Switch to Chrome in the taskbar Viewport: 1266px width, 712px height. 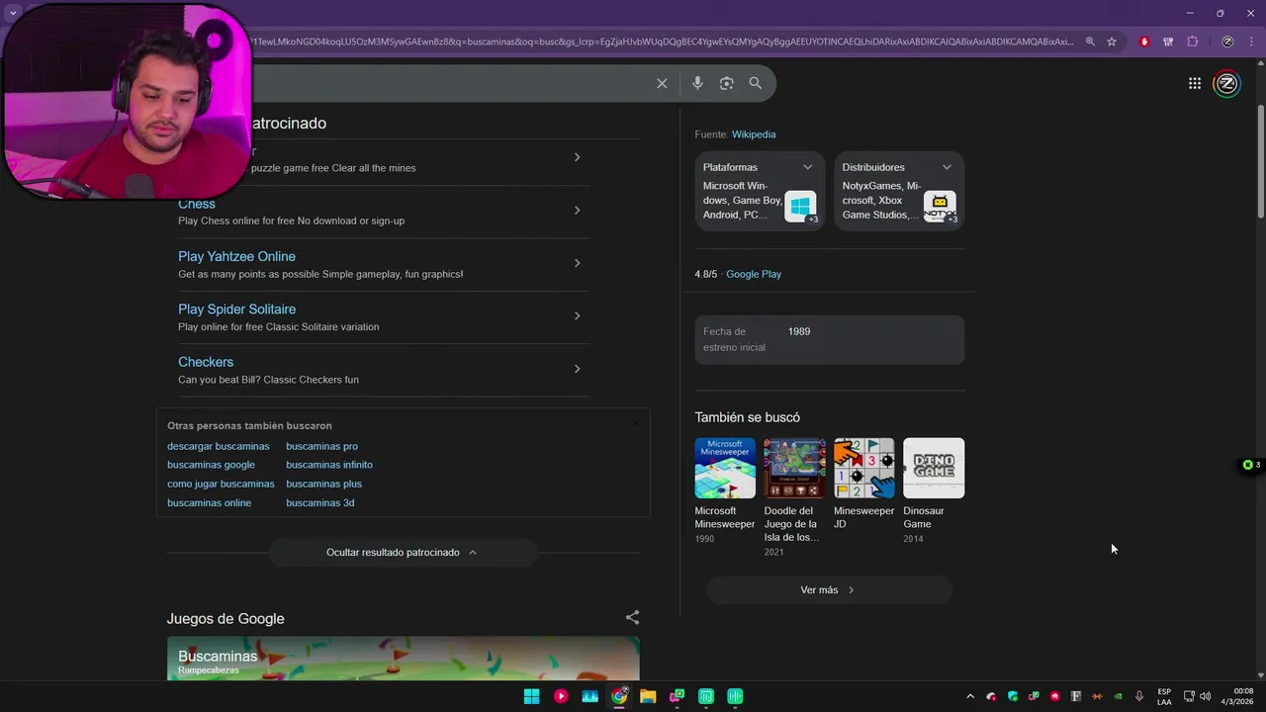pyautogui.click(x=619, y=696)
